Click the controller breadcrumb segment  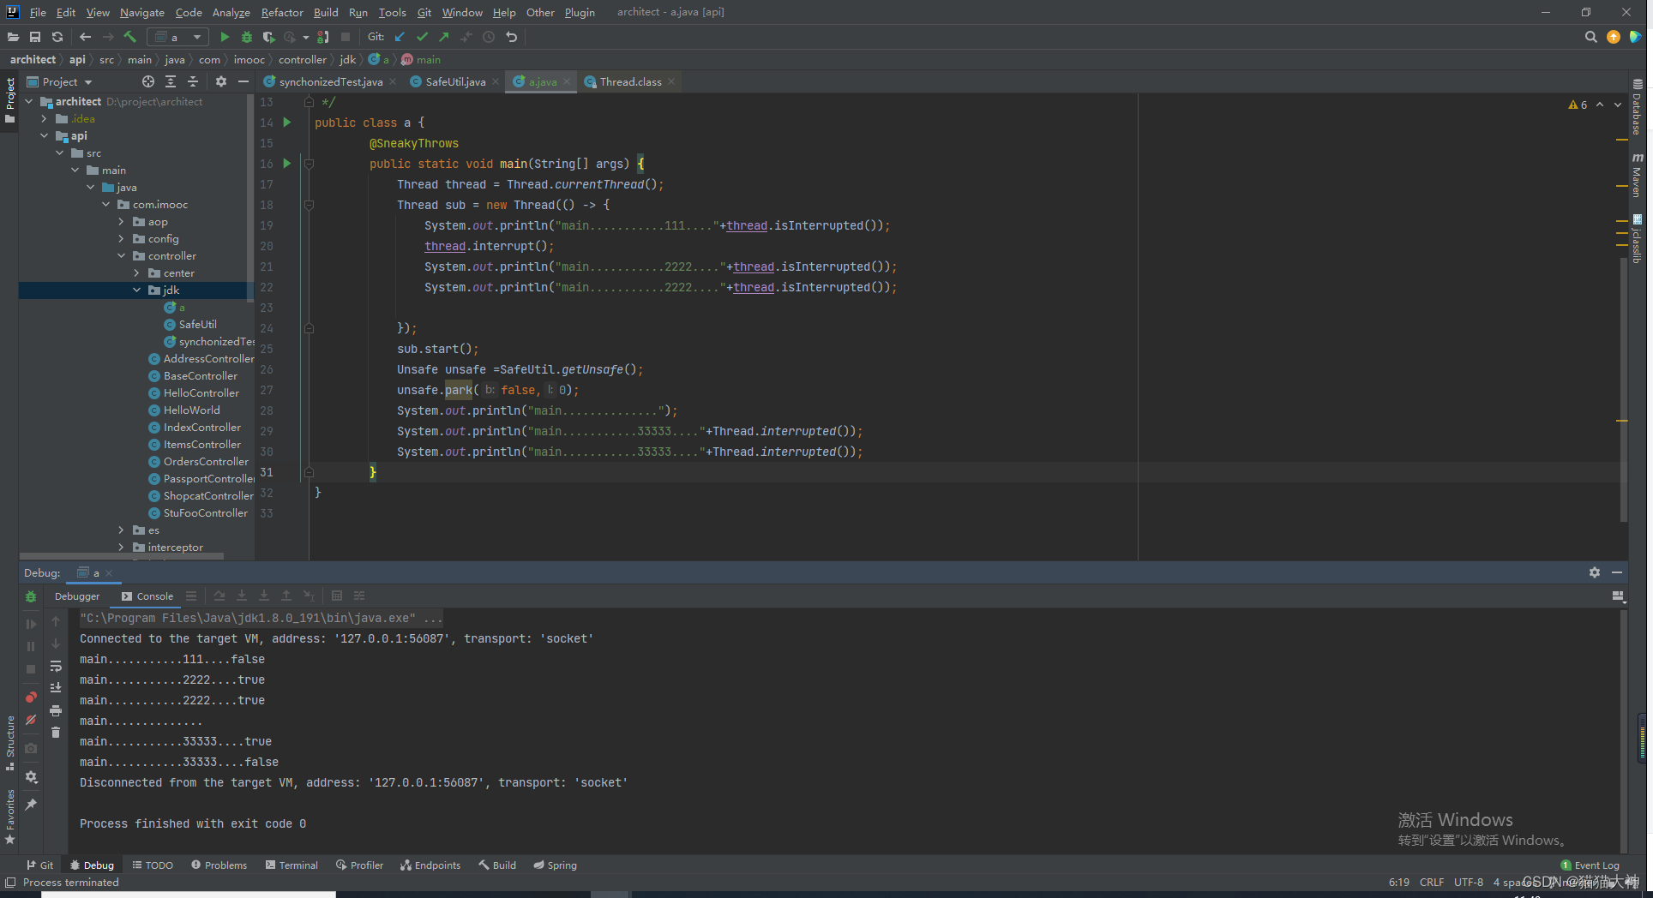(302, 59)
